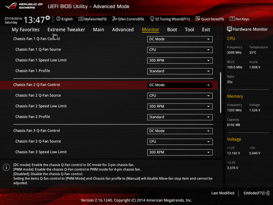Image resolution: width=273 pixels, height=205 pixels.
Task: Open Chassis Fan 3 Q-Fan Source dropdown
Action: 180,141
